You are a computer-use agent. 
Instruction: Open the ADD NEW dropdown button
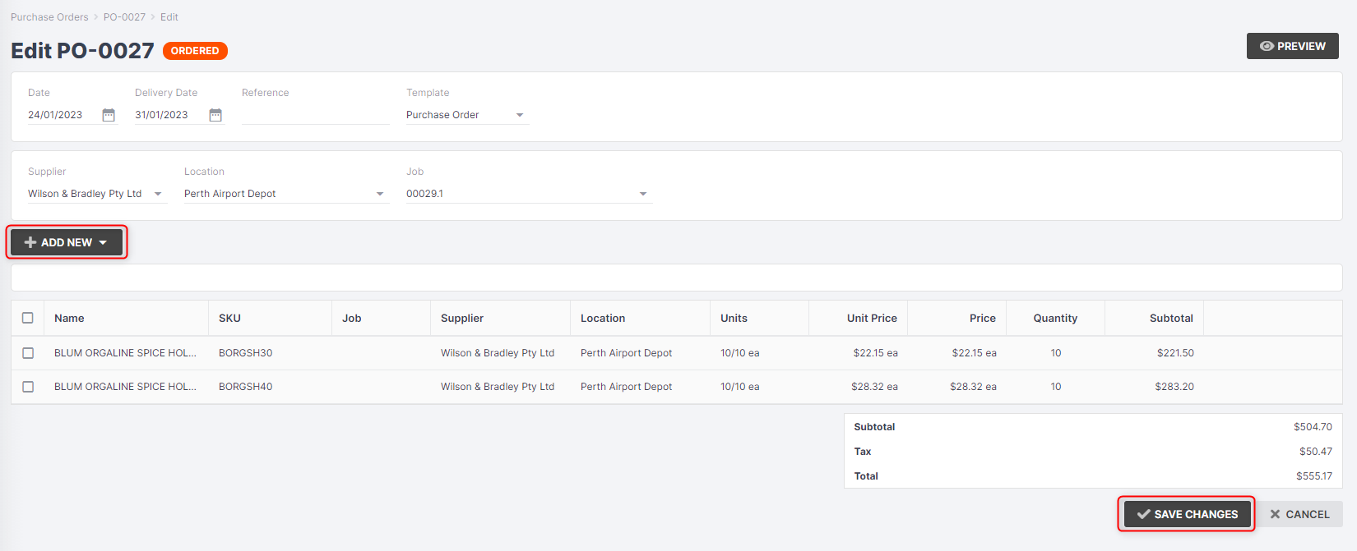click(67, 242)
